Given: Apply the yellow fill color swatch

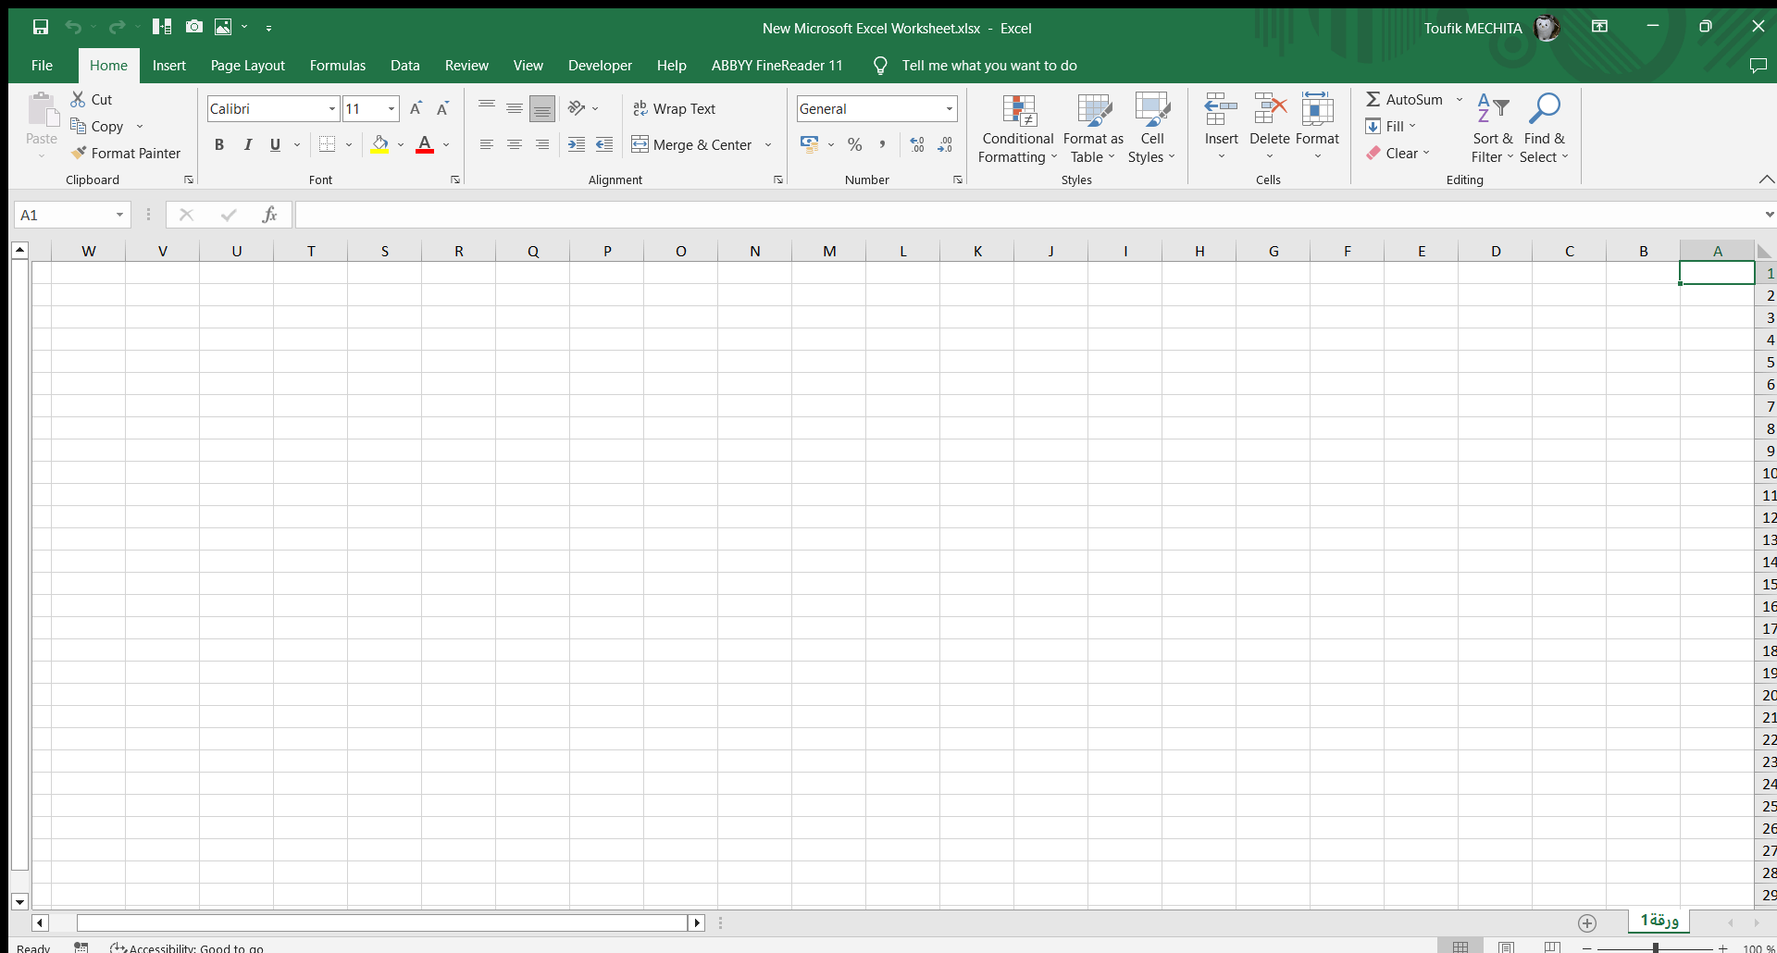Looking at the screenshot, I should point(379,144).
